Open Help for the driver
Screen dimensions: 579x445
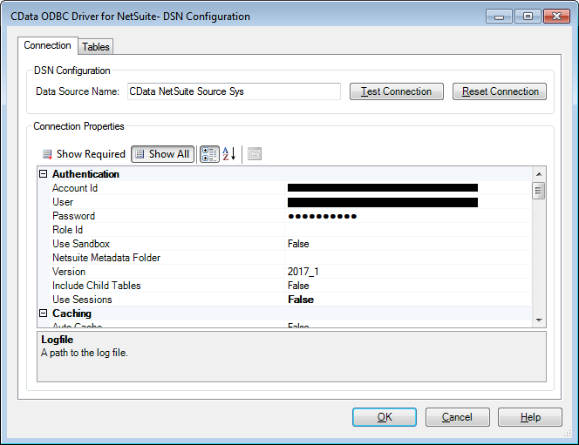point(530,417)
